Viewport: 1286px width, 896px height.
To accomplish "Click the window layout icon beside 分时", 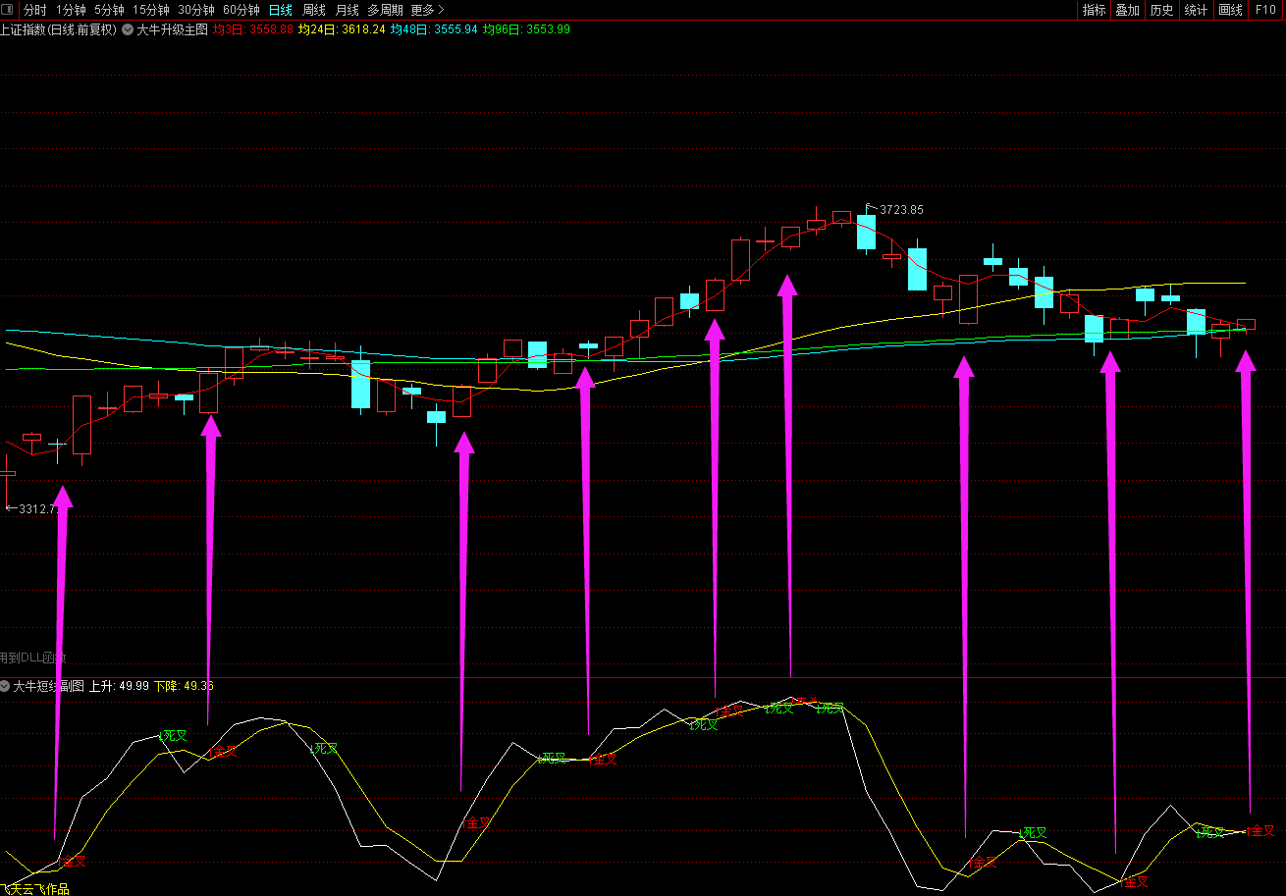I will (x=9, y=10).
